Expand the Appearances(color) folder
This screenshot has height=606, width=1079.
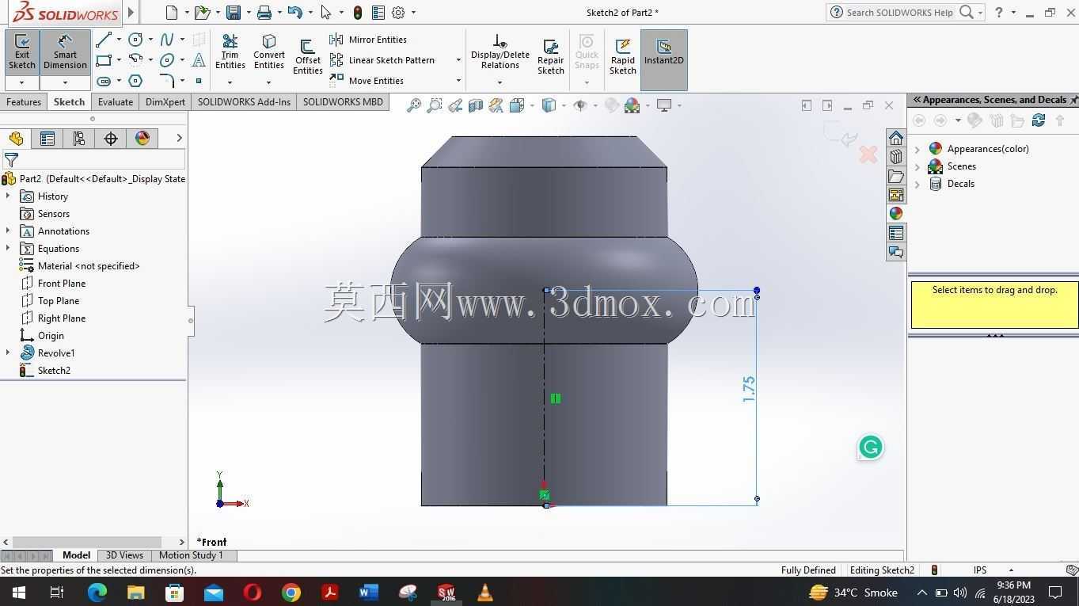pos(918,149)
